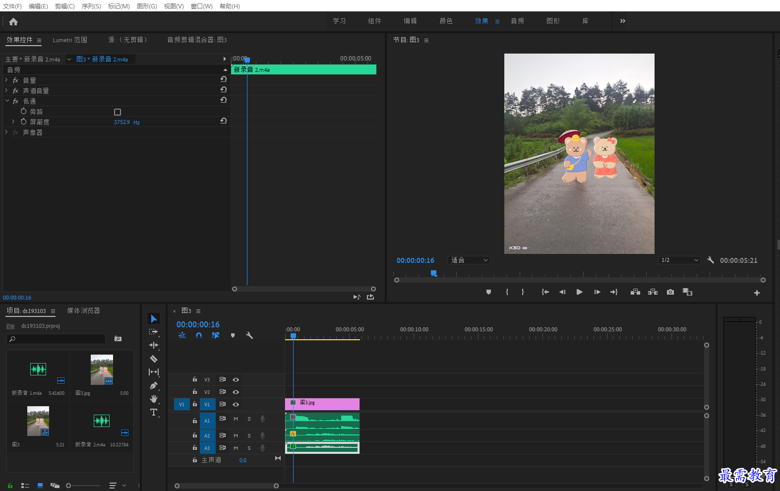Reset the 屏蔽度 cutoff value
This screenshot has width=780, height=491.
click(x=224, y=121)
